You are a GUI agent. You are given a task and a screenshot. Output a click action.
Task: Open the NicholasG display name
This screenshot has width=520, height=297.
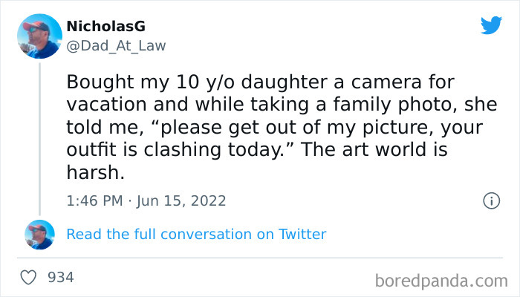[x=105, y=26]
